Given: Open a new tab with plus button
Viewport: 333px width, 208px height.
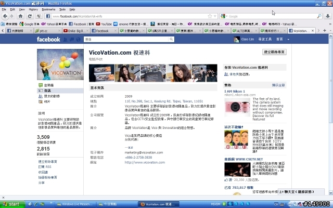Looking at the screenshot, I should pos(325,31).
